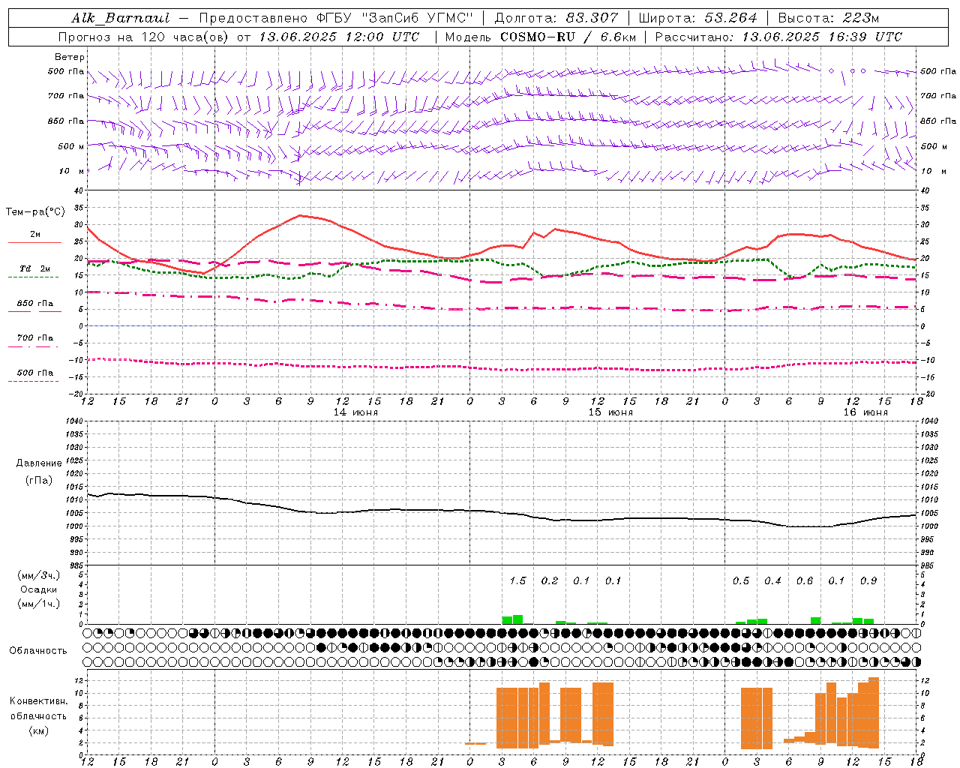960x768 pixels.
Task: Click the station title Alk_Barnaul
Action: 121,18
